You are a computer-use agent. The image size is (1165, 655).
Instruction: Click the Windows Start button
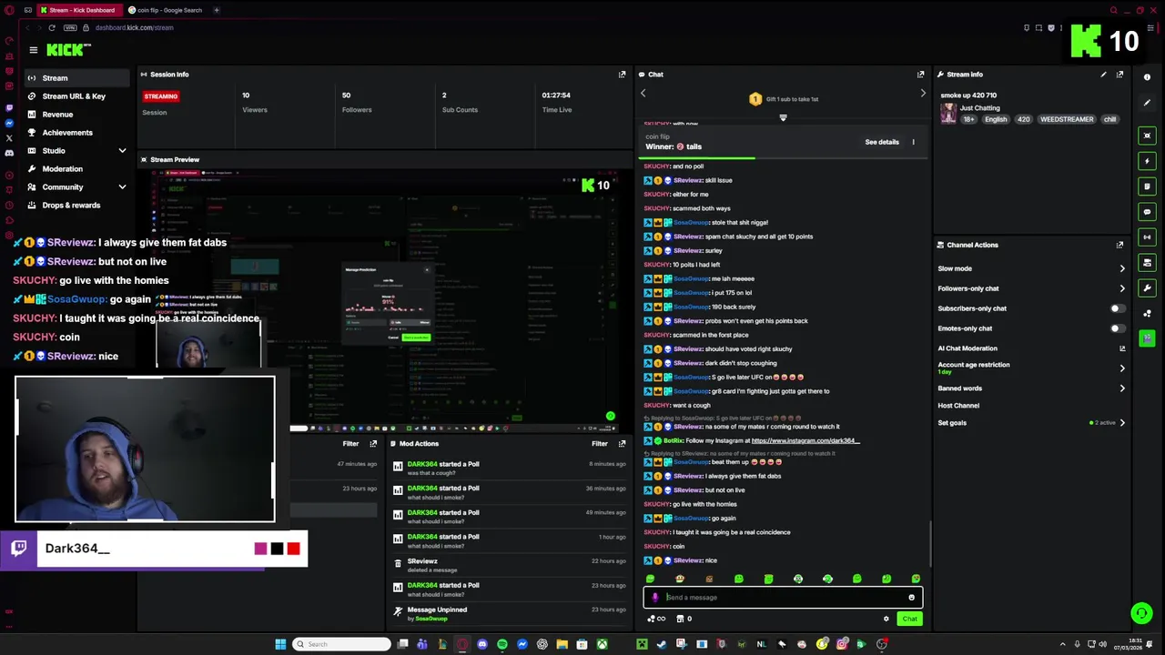coord(280,644)
